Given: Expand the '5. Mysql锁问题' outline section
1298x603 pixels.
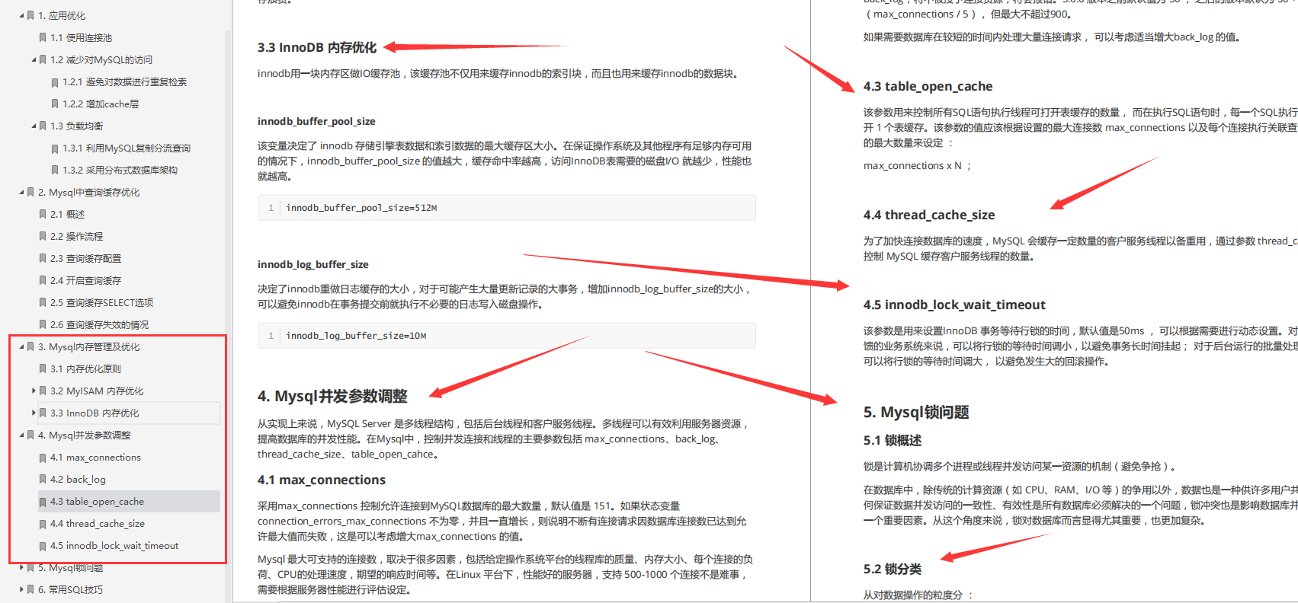Looking at the screenshot, I should click(x=21, y=567).
